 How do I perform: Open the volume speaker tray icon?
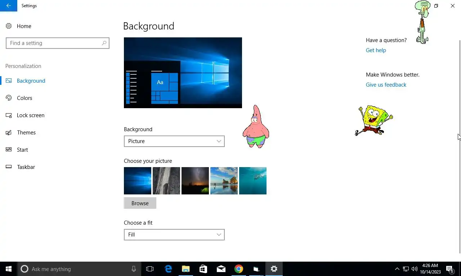(x=415, y=269)
